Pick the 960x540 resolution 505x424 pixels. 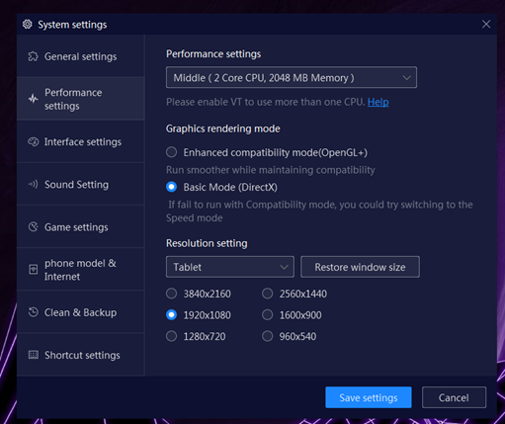[x=267, y=336]
